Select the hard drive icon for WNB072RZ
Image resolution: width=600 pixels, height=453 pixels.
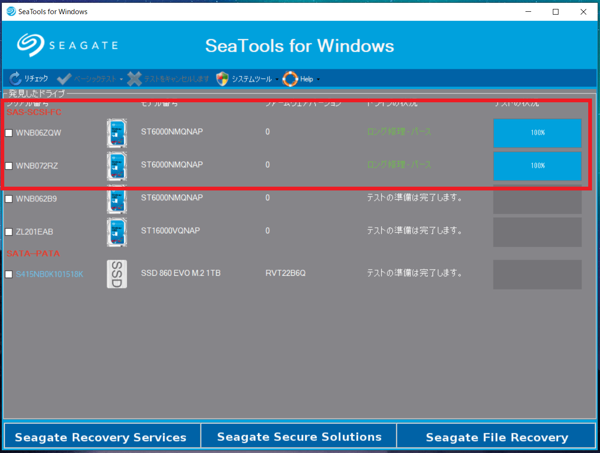tap(117, 166)
